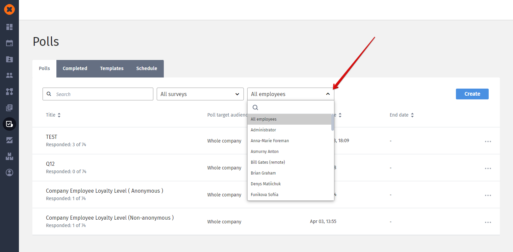
Task: Click 'Responded: 3 of 74' text
Action: coord(66,145)
